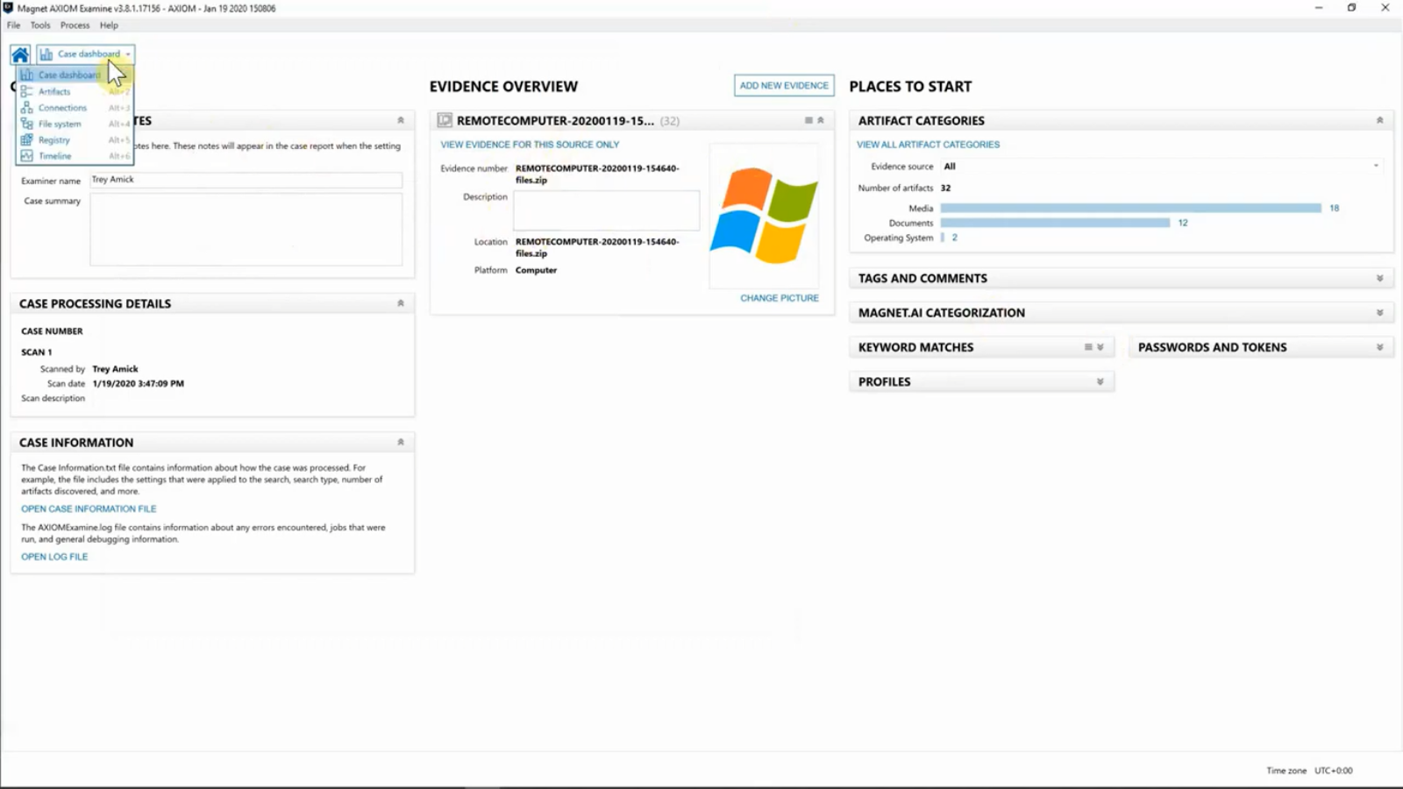Open Keyword Matches list options icon
This screenshot has width=1403, height=789.
click(1088, 347)
